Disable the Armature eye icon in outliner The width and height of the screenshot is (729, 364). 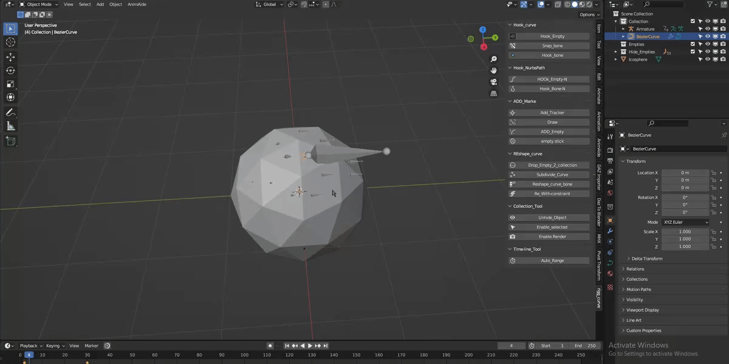[x=708, y=29]
